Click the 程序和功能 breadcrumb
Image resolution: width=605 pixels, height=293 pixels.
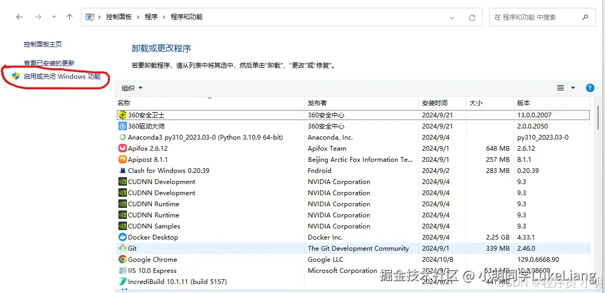click(187, 17)
